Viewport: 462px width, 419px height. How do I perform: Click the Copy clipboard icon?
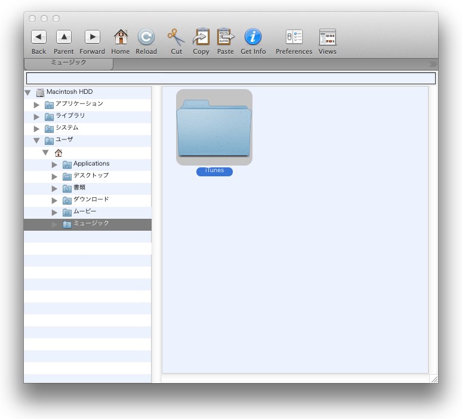pyautogui.click(x=201, y=36)
